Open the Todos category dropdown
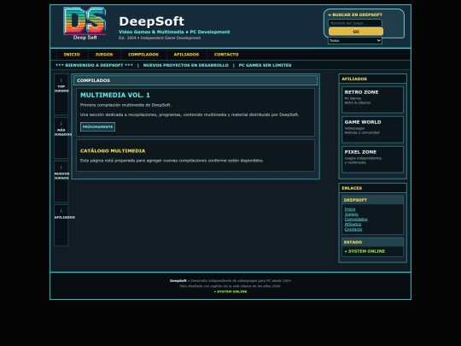 tap(355, 41)
